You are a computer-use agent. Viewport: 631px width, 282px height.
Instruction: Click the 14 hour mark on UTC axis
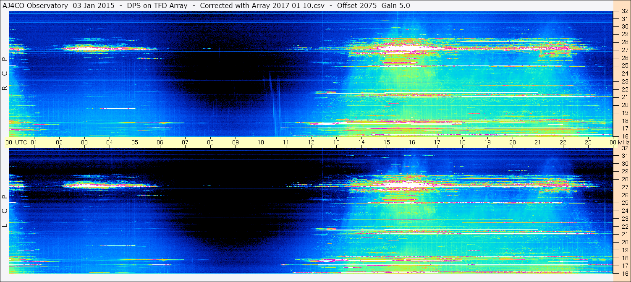pos(361,142)
